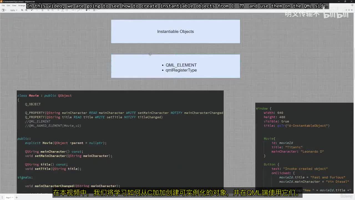
Task: Open the Edit menu
Action: (8, 6)
